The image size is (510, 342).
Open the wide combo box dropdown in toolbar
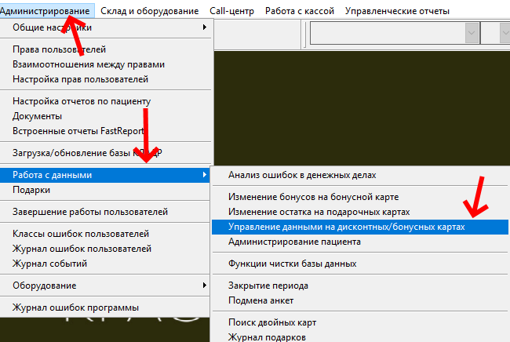[472, 33]
